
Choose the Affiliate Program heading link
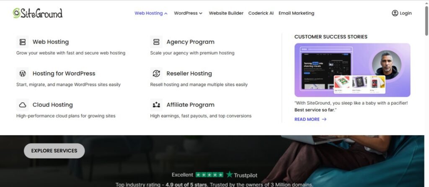[191, 105]
